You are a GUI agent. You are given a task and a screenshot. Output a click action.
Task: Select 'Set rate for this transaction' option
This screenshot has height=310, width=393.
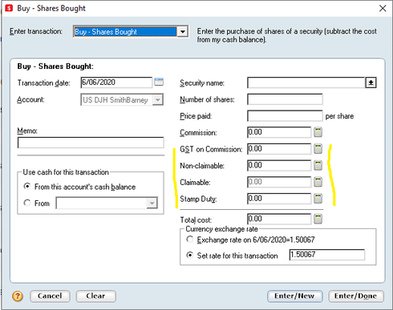click(x=189, y=256)
